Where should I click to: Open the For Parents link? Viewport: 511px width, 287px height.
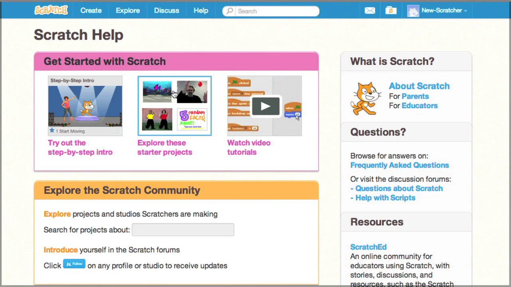[x=415, y=96]
